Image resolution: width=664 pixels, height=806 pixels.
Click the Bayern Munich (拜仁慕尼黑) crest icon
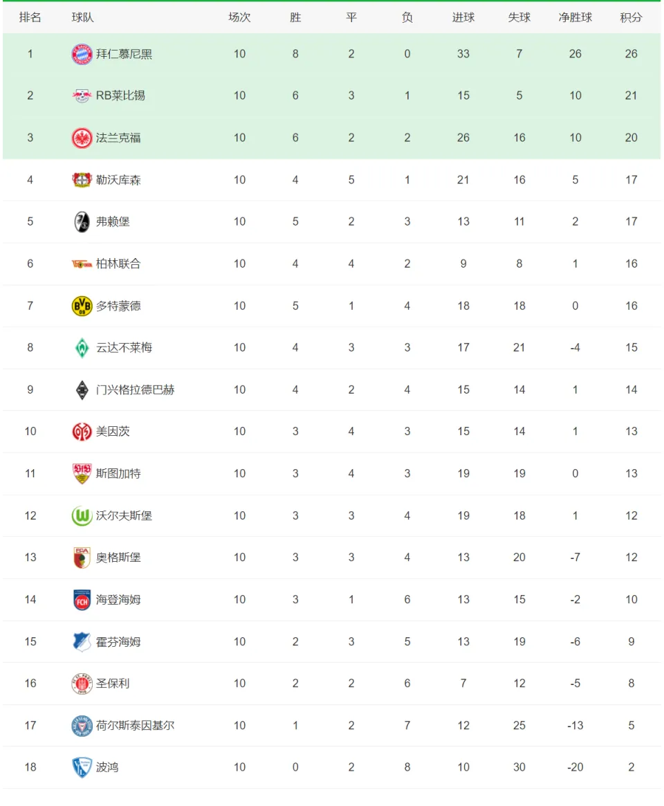point(82,54)
